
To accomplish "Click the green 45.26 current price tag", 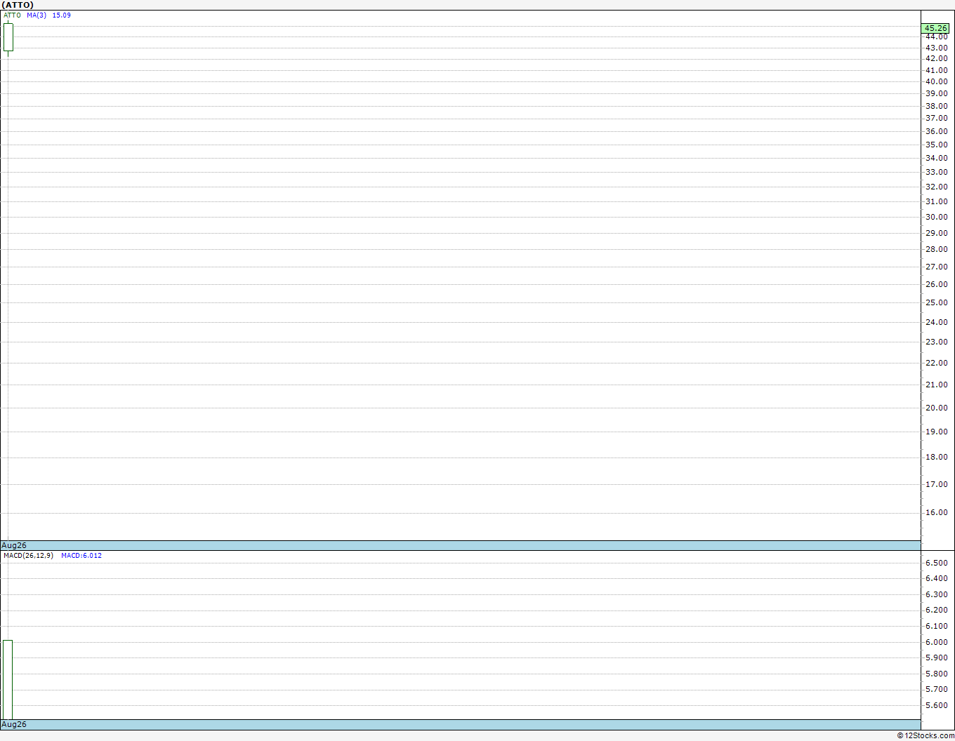I will coord(936,29).
